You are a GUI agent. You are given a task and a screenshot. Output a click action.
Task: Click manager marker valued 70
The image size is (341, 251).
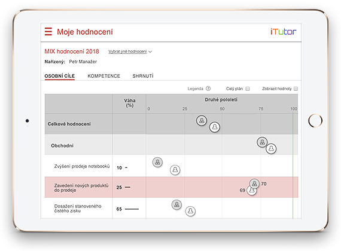pyautogui.click(x=254, y=184)
